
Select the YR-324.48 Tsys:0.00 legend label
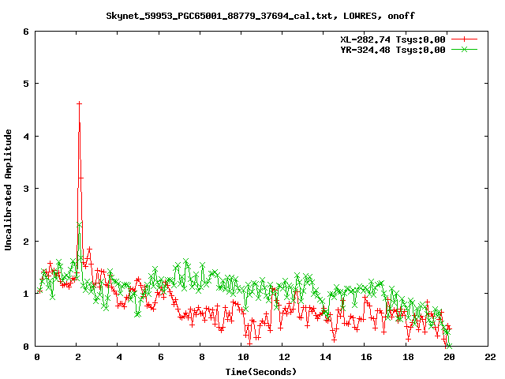(393, 50)
